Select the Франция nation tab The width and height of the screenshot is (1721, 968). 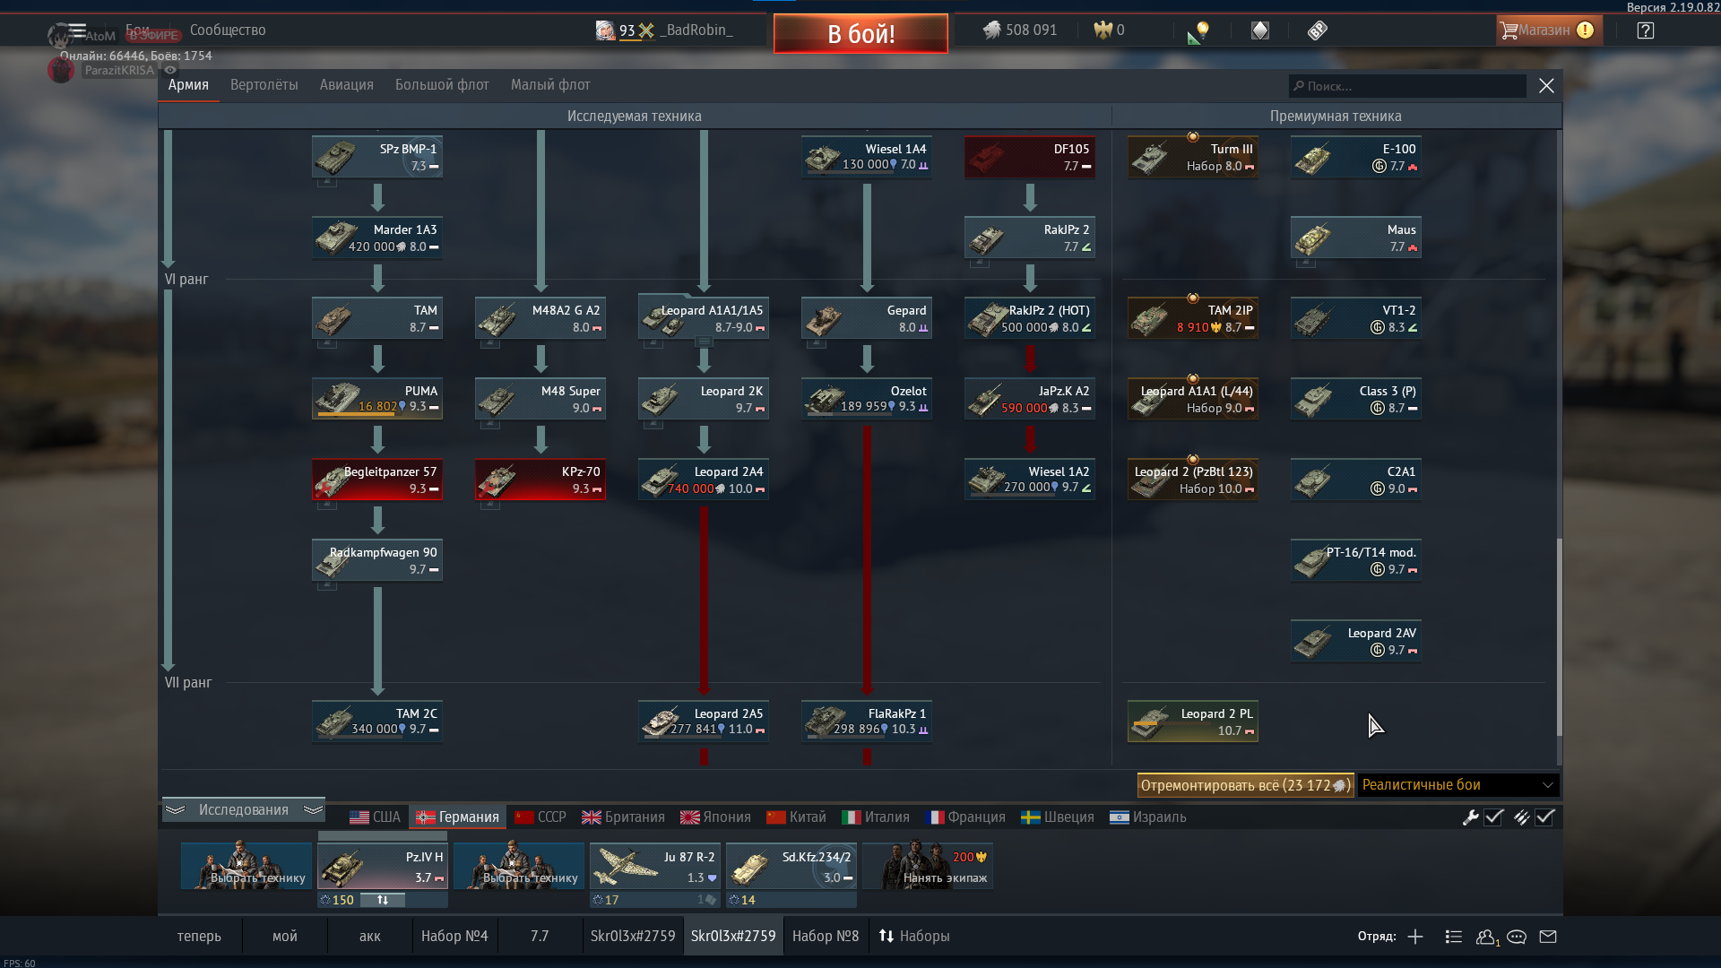tap(965, 817)
